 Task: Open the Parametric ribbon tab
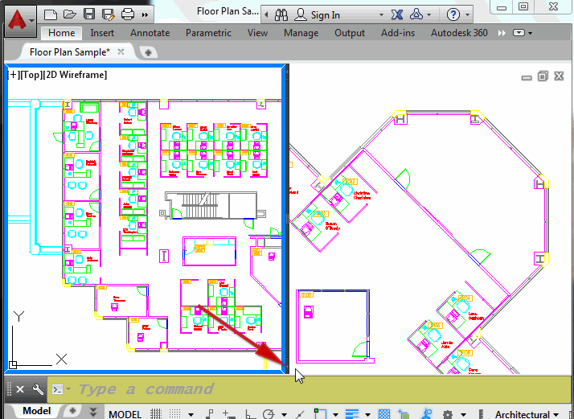pyautogui.click(x=208, y=33)
